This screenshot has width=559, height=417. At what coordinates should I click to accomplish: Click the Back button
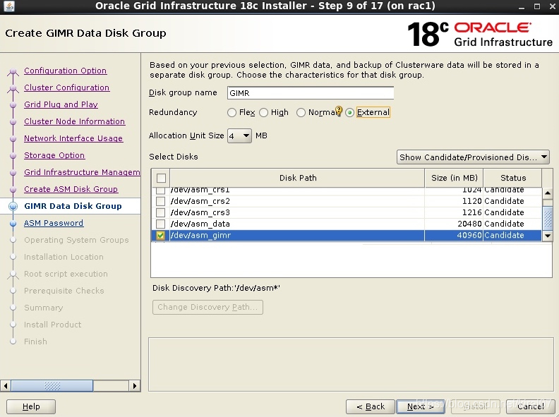(x=371, y=406)
